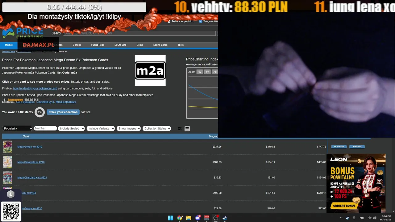Open OBS Studio from taskbar

pyautogui.click(x=216, y=218)
